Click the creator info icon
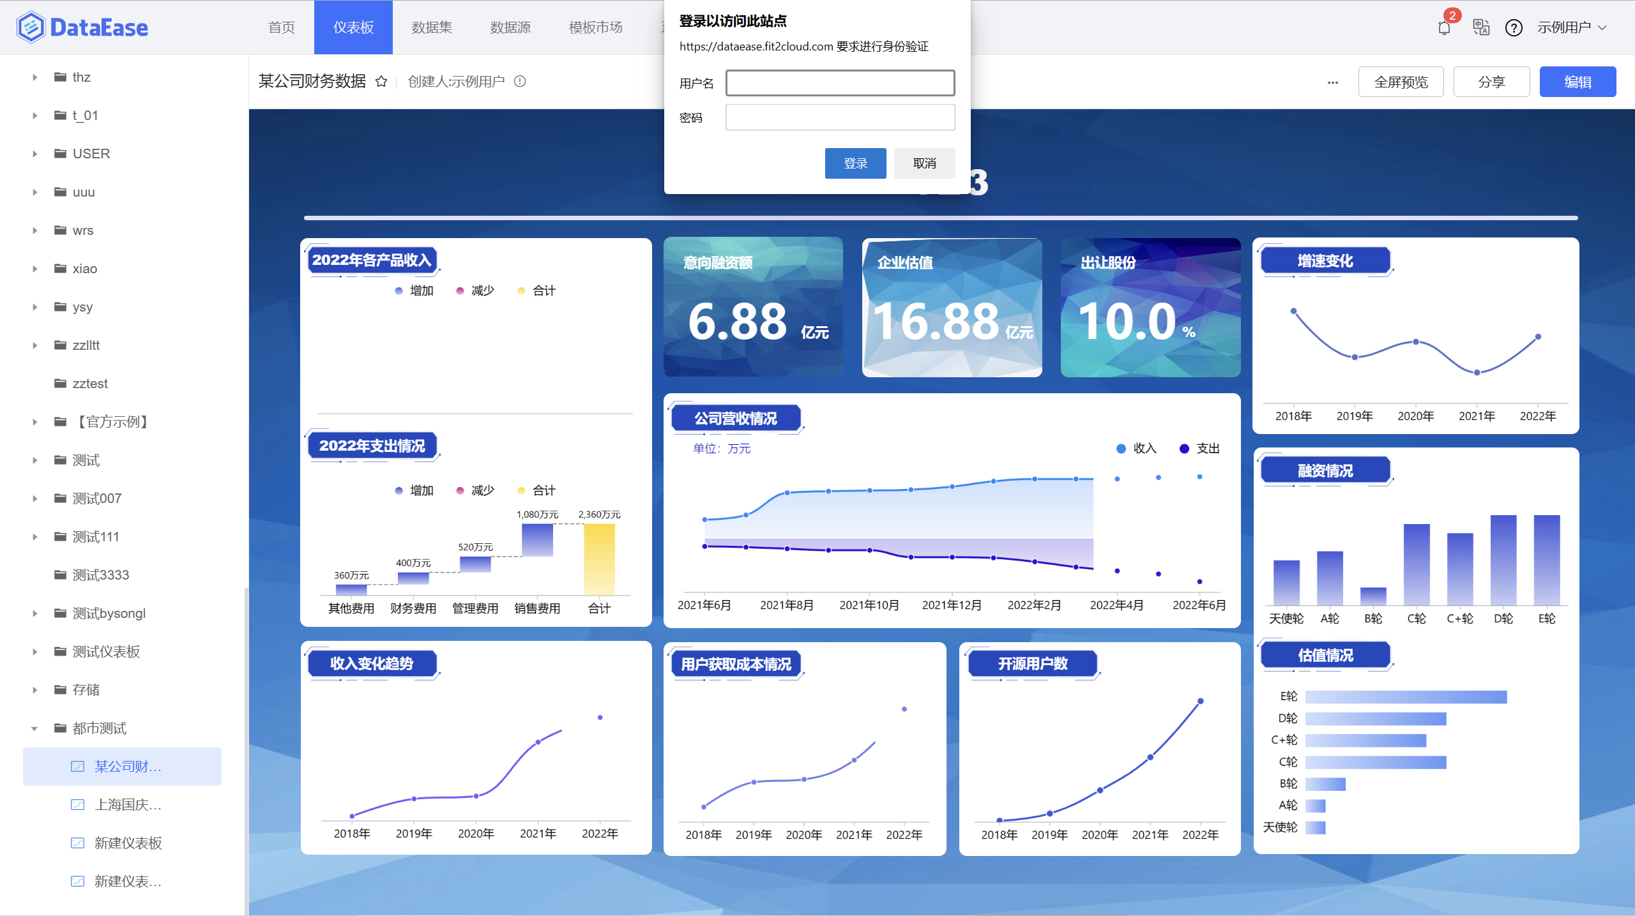This screenshot has width=1635, height=916. (x=520, y=82)
